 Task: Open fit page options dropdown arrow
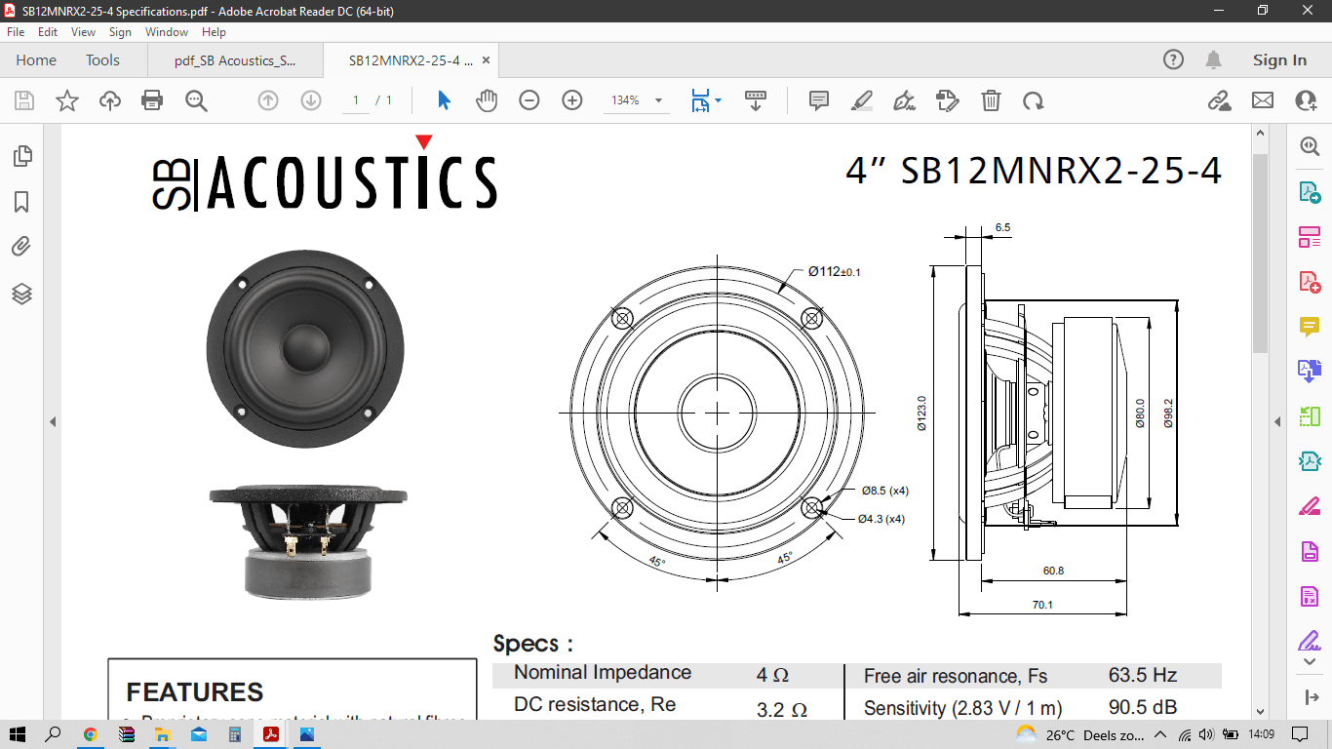click(719, 100)
